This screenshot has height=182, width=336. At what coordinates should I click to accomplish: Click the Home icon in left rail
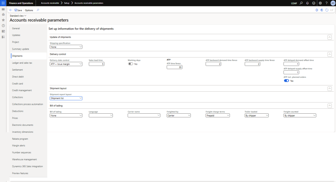pyautogui.click(x=3, y=14)
